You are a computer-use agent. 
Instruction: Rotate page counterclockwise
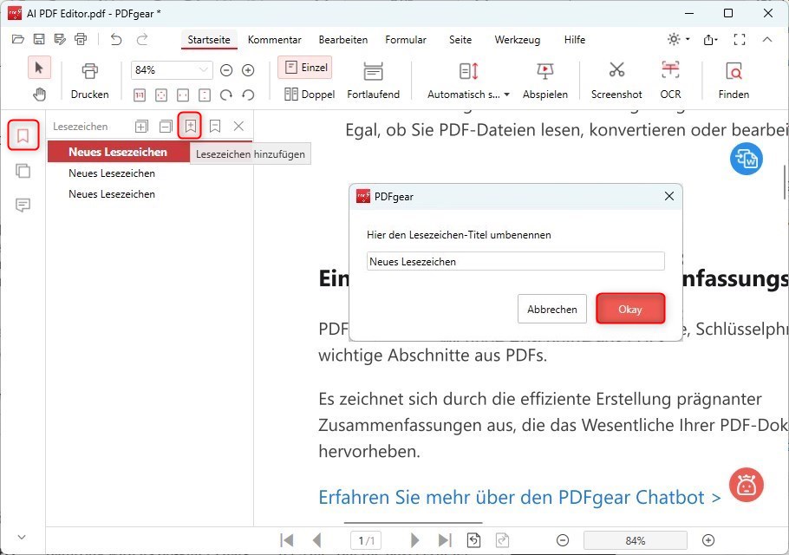point(248,95)
